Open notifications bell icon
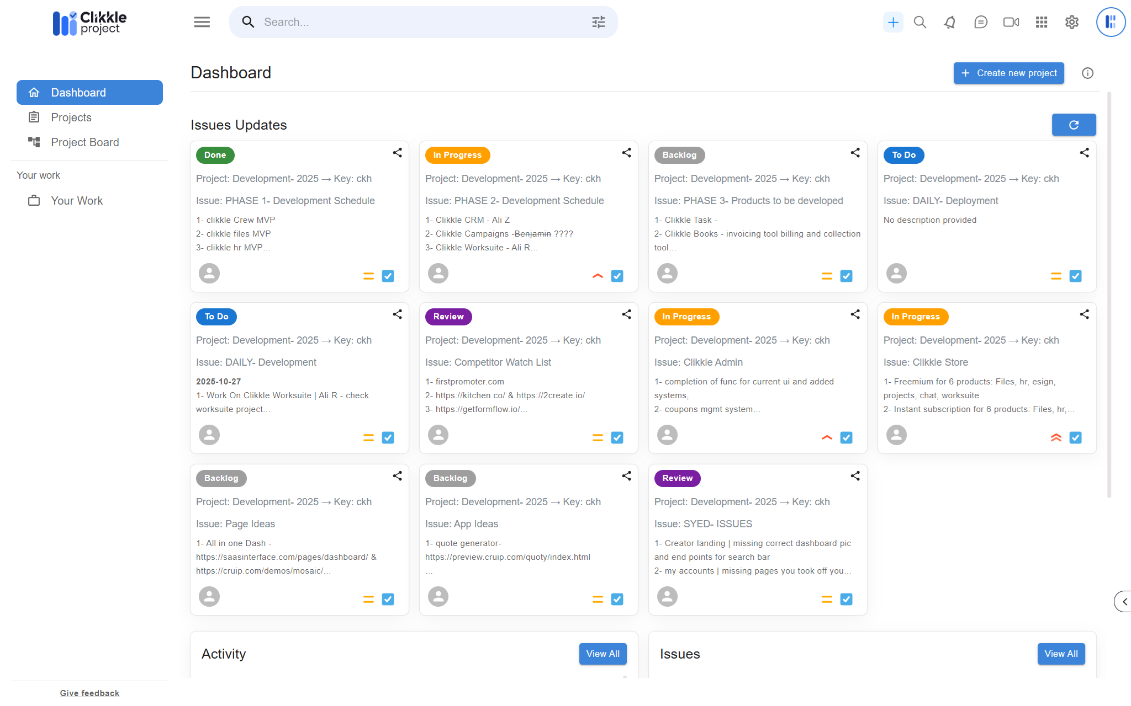This screenshot has width=1131, height=706. [950, 22]
